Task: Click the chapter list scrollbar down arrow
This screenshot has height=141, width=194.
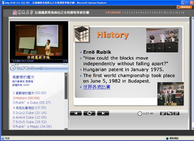Action: pos(66,129)
